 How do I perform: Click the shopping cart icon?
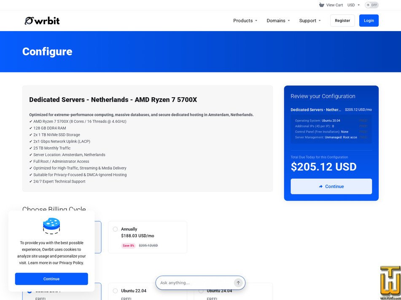point(321,5)
